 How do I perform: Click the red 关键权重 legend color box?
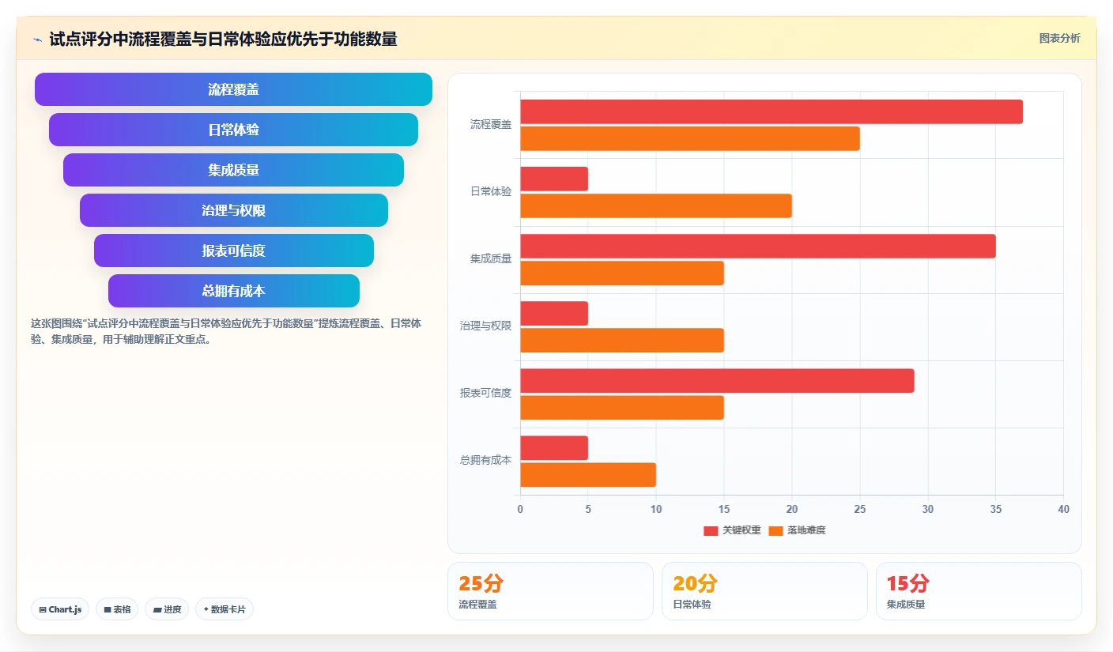[x=711, y=531]
